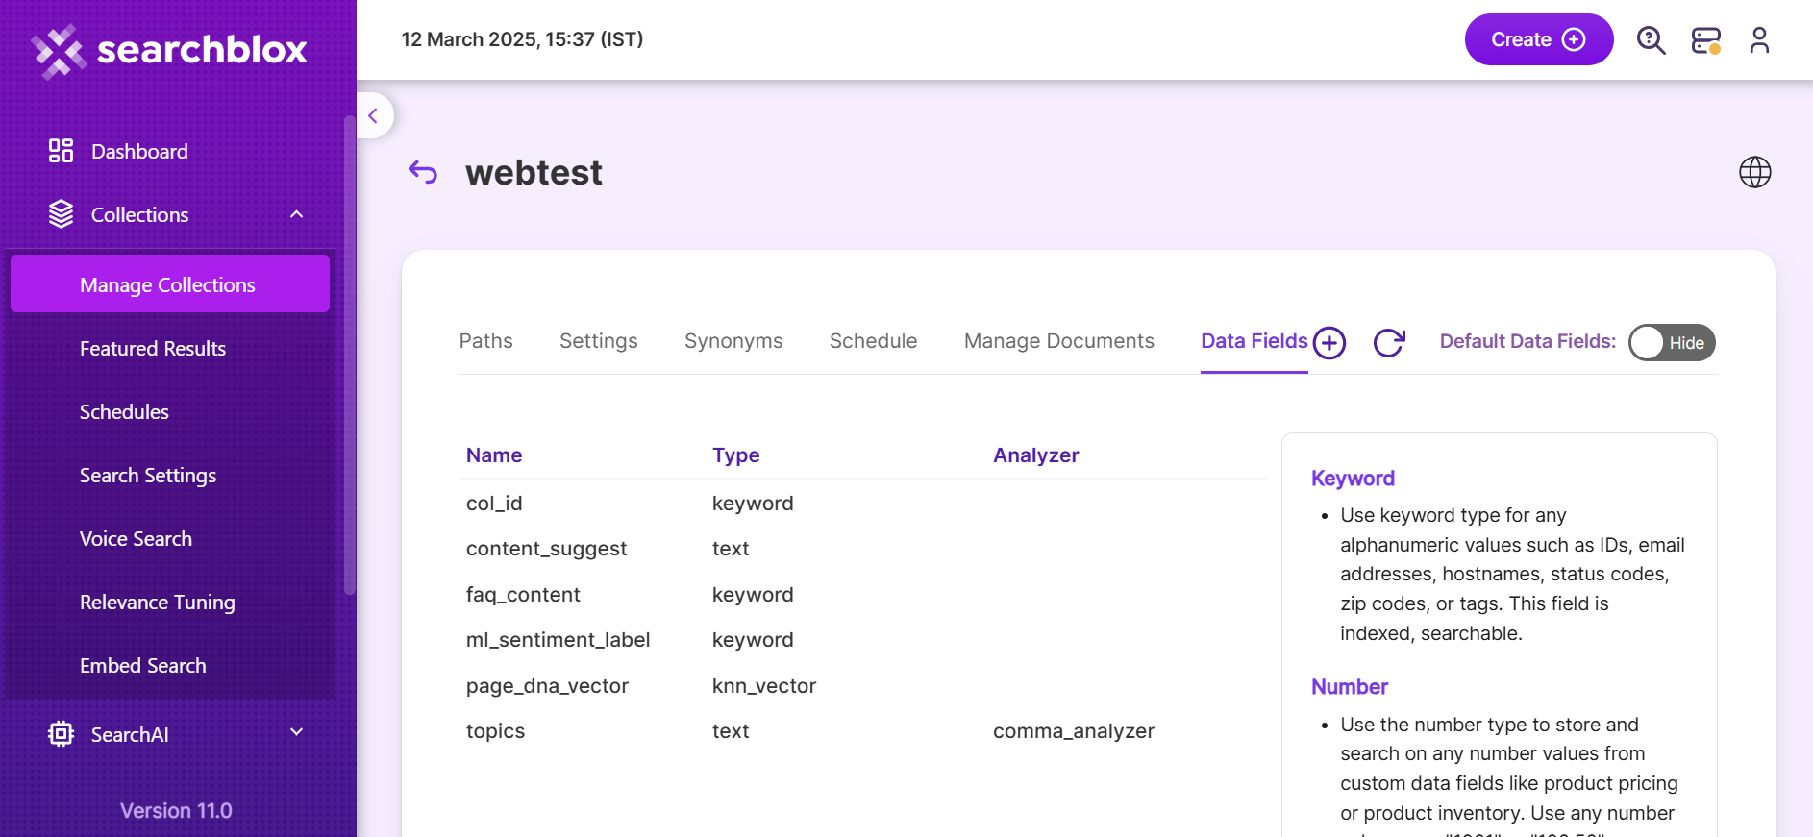Image resolution: width=1813 pixels, height=837 pixels.
Task: Add a new data field with plus icon
Action: pyautogui.click(x=1329, y=343)
